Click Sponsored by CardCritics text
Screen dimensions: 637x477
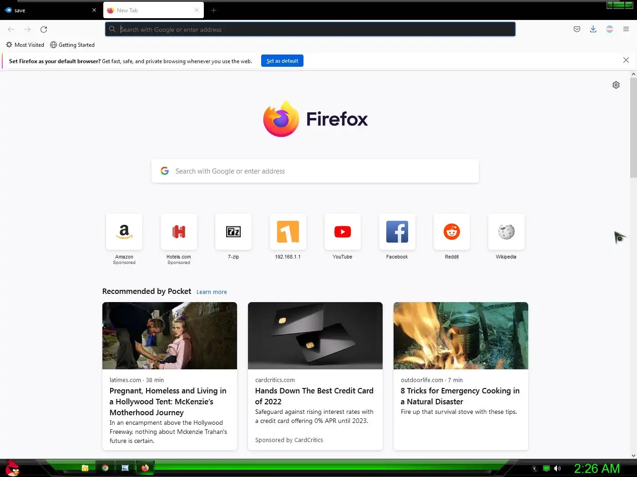click(289, 440)
